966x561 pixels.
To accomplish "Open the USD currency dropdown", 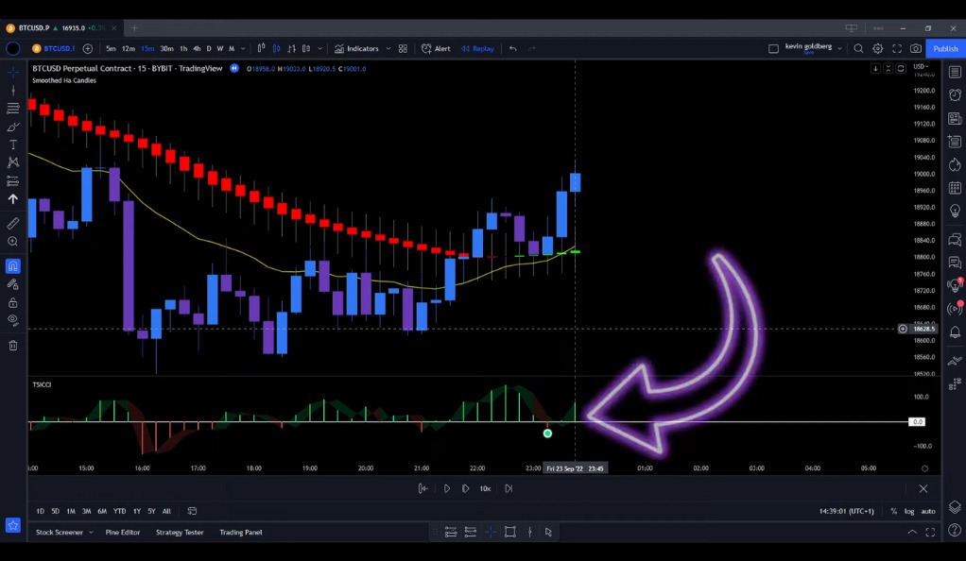I will [921, 66].
